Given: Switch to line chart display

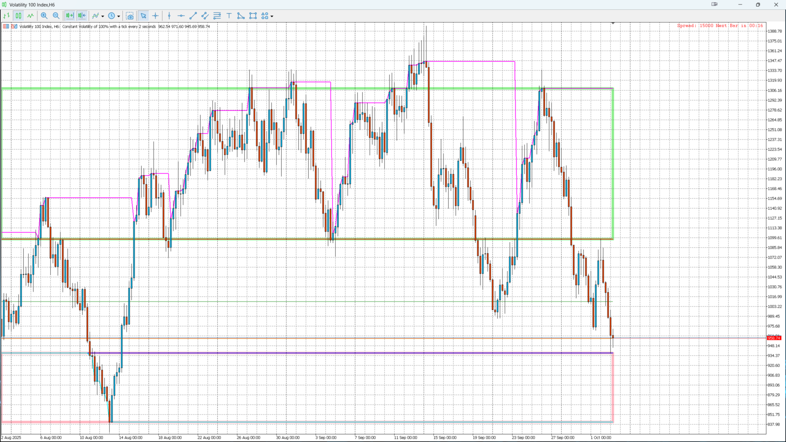Looking at the screenshot, I should [31, 16].
